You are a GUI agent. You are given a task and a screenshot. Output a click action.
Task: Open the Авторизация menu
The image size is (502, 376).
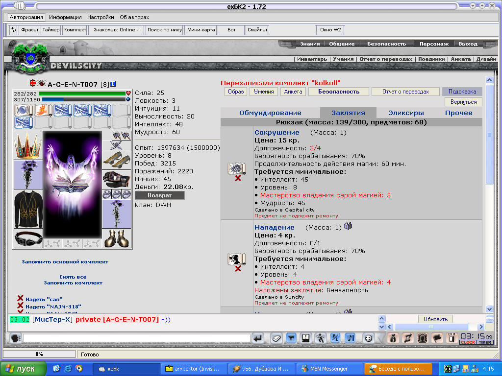(26, 17)
